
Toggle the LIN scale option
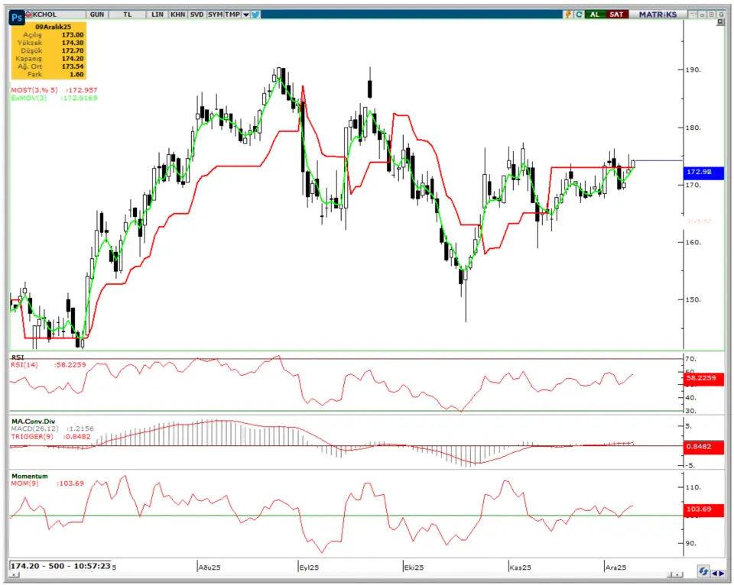158,14
